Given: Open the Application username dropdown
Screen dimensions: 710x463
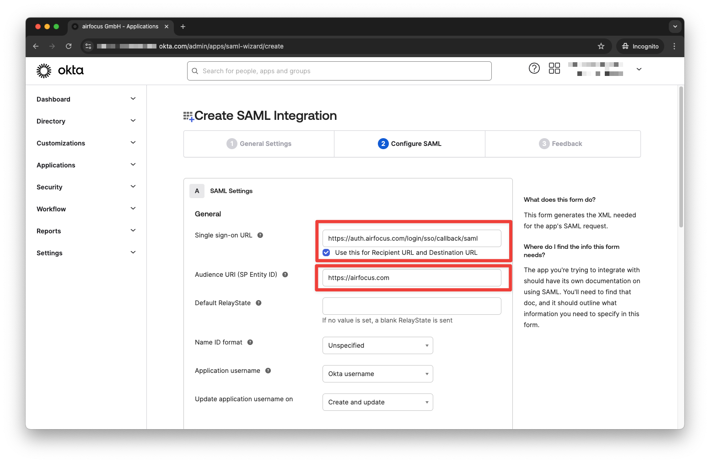Looking at the screenshot, I should point(377,374).
